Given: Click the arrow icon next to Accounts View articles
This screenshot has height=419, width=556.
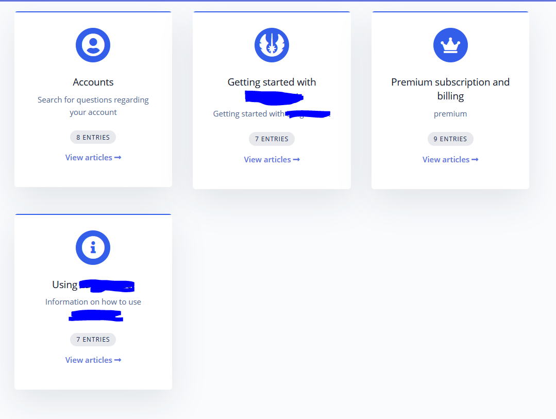Looking at the screenshot, I should pos(117,157).
